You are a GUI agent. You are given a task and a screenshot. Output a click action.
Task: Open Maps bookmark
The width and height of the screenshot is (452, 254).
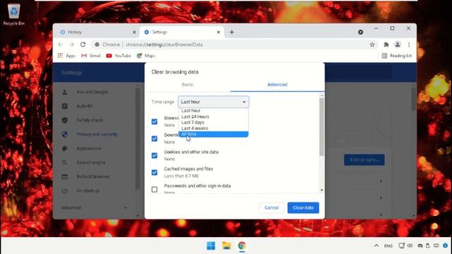[x=146, y=56]
